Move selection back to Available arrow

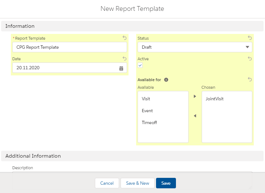point(195,116)
